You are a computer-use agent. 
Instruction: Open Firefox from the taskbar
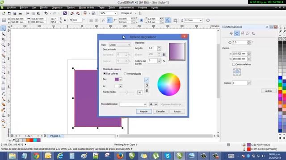120,156
